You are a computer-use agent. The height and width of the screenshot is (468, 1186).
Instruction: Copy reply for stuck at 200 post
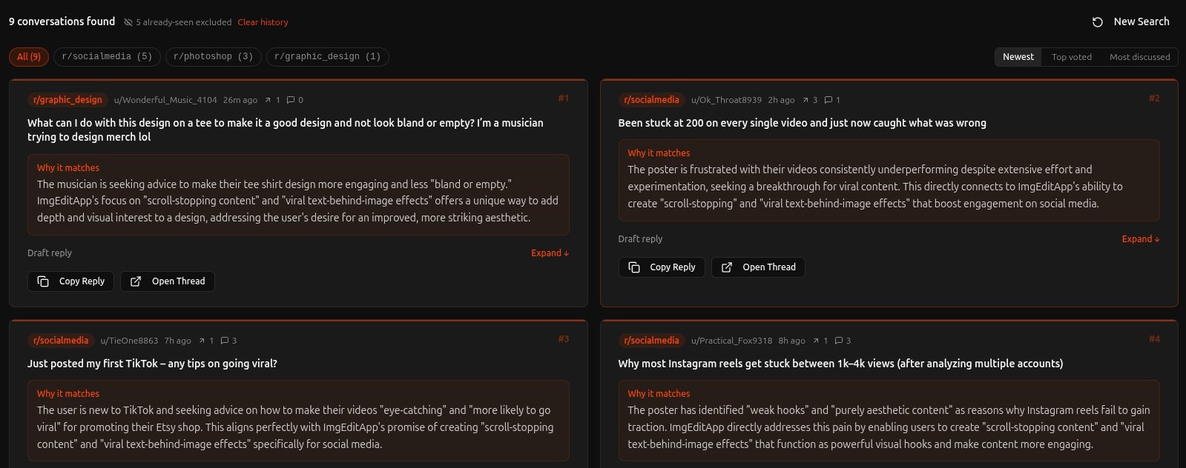(x=662, y=267)
